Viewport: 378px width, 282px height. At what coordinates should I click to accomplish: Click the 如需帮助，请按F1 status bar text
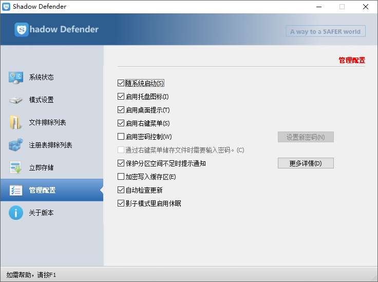tap(31, 275)
